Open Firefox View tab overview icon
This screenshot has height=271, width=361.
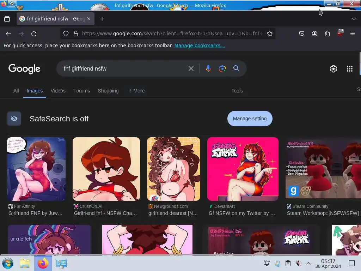point(7,19)
